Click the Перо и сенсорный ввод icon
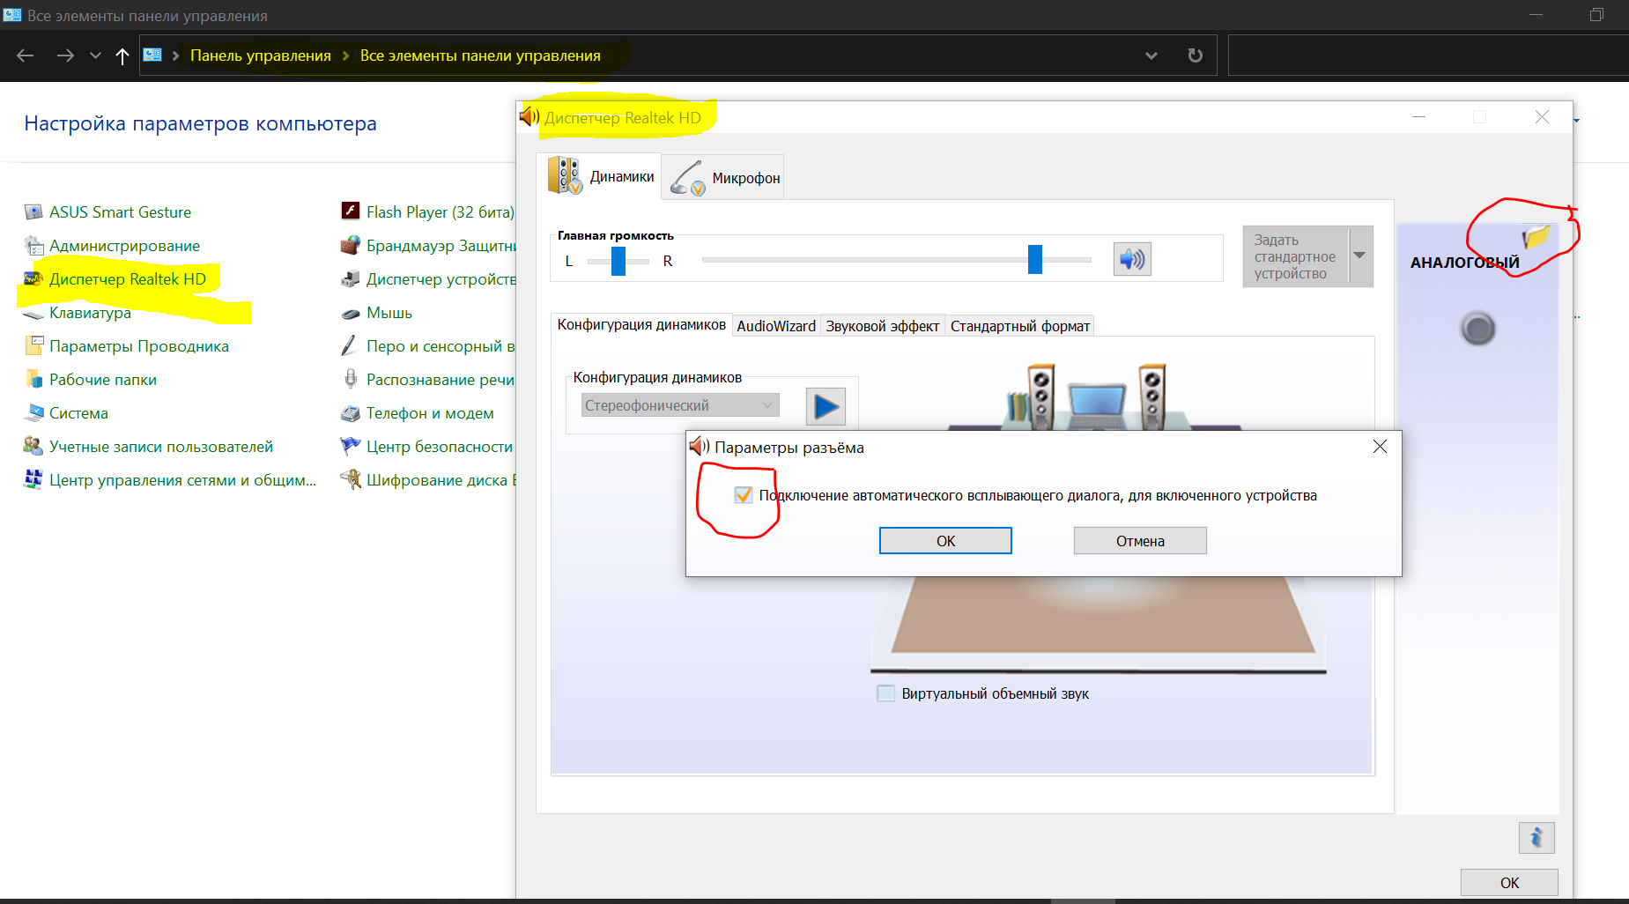The width and height of the screenshot is (1629, 904). tap(351, 346)
